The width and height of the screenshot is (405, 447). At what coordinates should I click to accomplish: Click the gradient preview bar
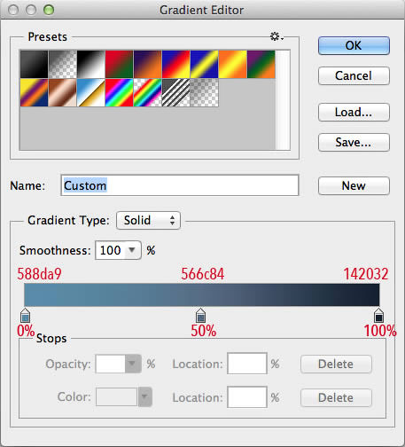tap(202, 294)
